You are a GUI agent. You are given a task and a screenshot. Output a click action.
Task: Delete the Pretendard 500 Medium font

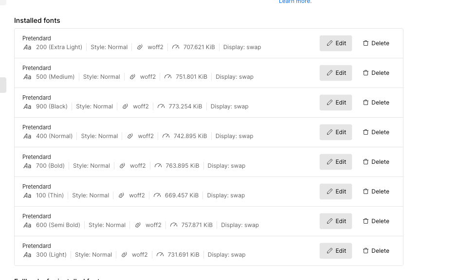point(376,73)
